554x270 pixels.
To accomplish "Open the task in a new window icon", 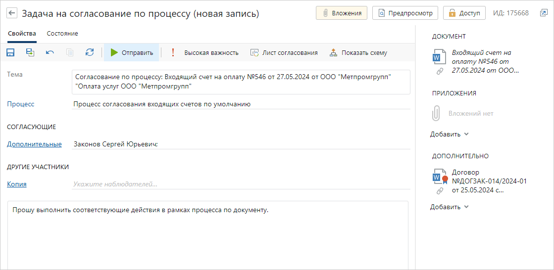I will click(544, 13).
